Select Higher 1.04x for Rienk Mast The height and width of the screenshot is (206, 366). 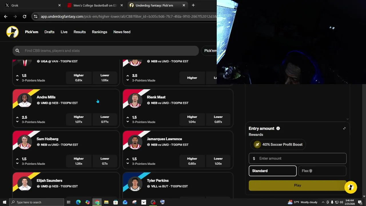point(192,119)
